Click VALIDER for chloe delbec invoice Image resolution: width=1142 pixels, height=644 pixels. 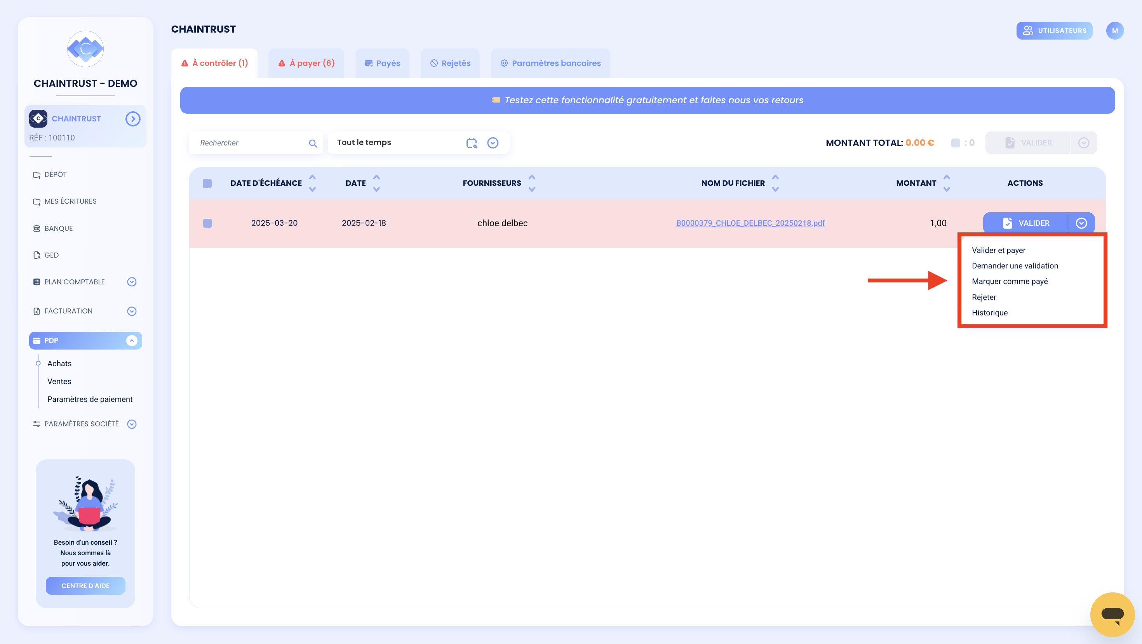coord(1025,223)
